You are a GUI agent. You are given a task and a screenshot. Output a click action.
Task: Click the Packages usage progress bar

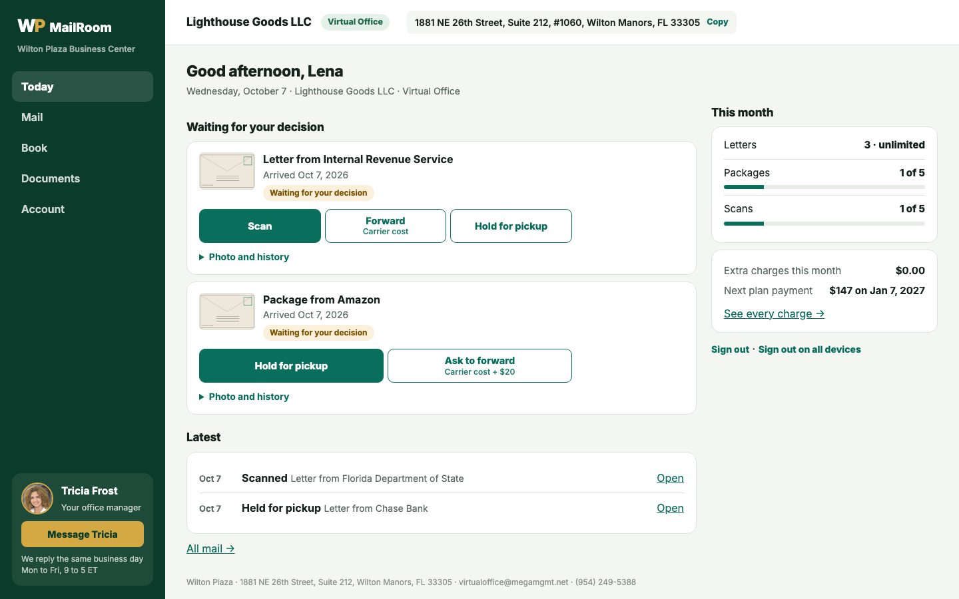[824, 187]
